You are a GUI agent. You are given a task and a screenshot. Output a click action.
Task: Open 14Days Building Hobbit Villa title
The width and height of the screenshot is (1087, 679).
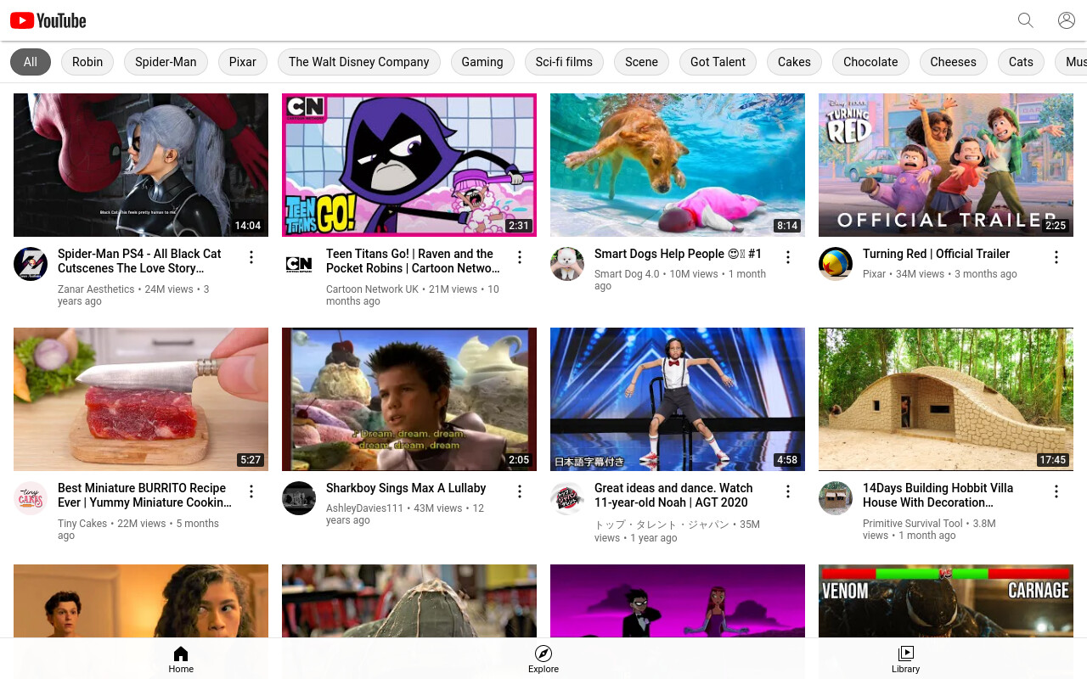tap(938, 495)
